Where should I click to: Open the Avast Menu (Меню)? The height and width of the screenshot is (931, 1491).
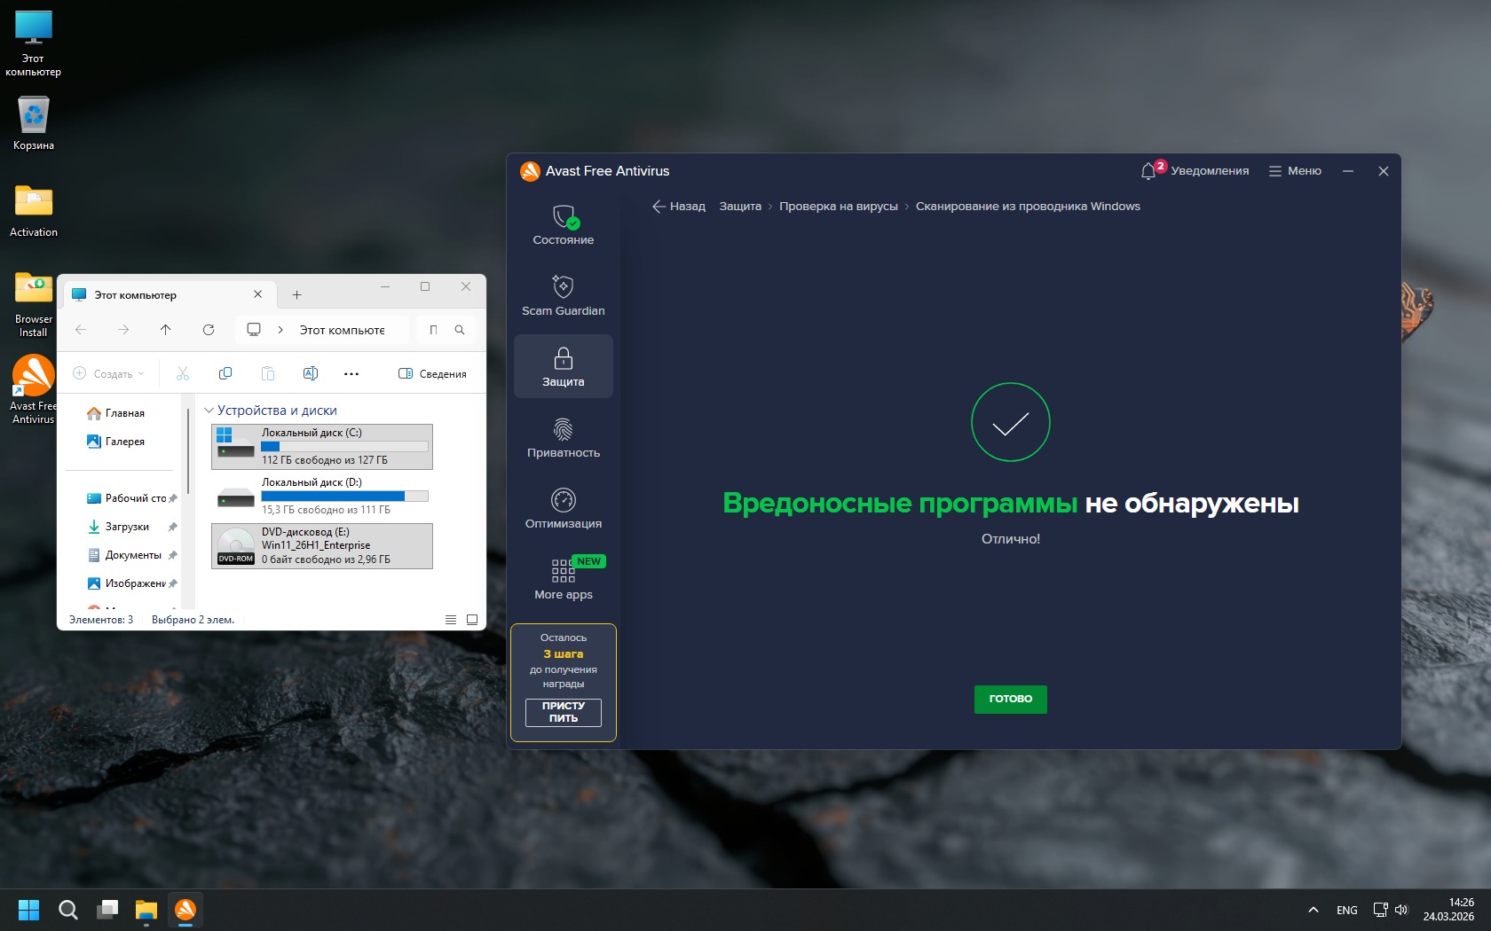coord(1295,171)
